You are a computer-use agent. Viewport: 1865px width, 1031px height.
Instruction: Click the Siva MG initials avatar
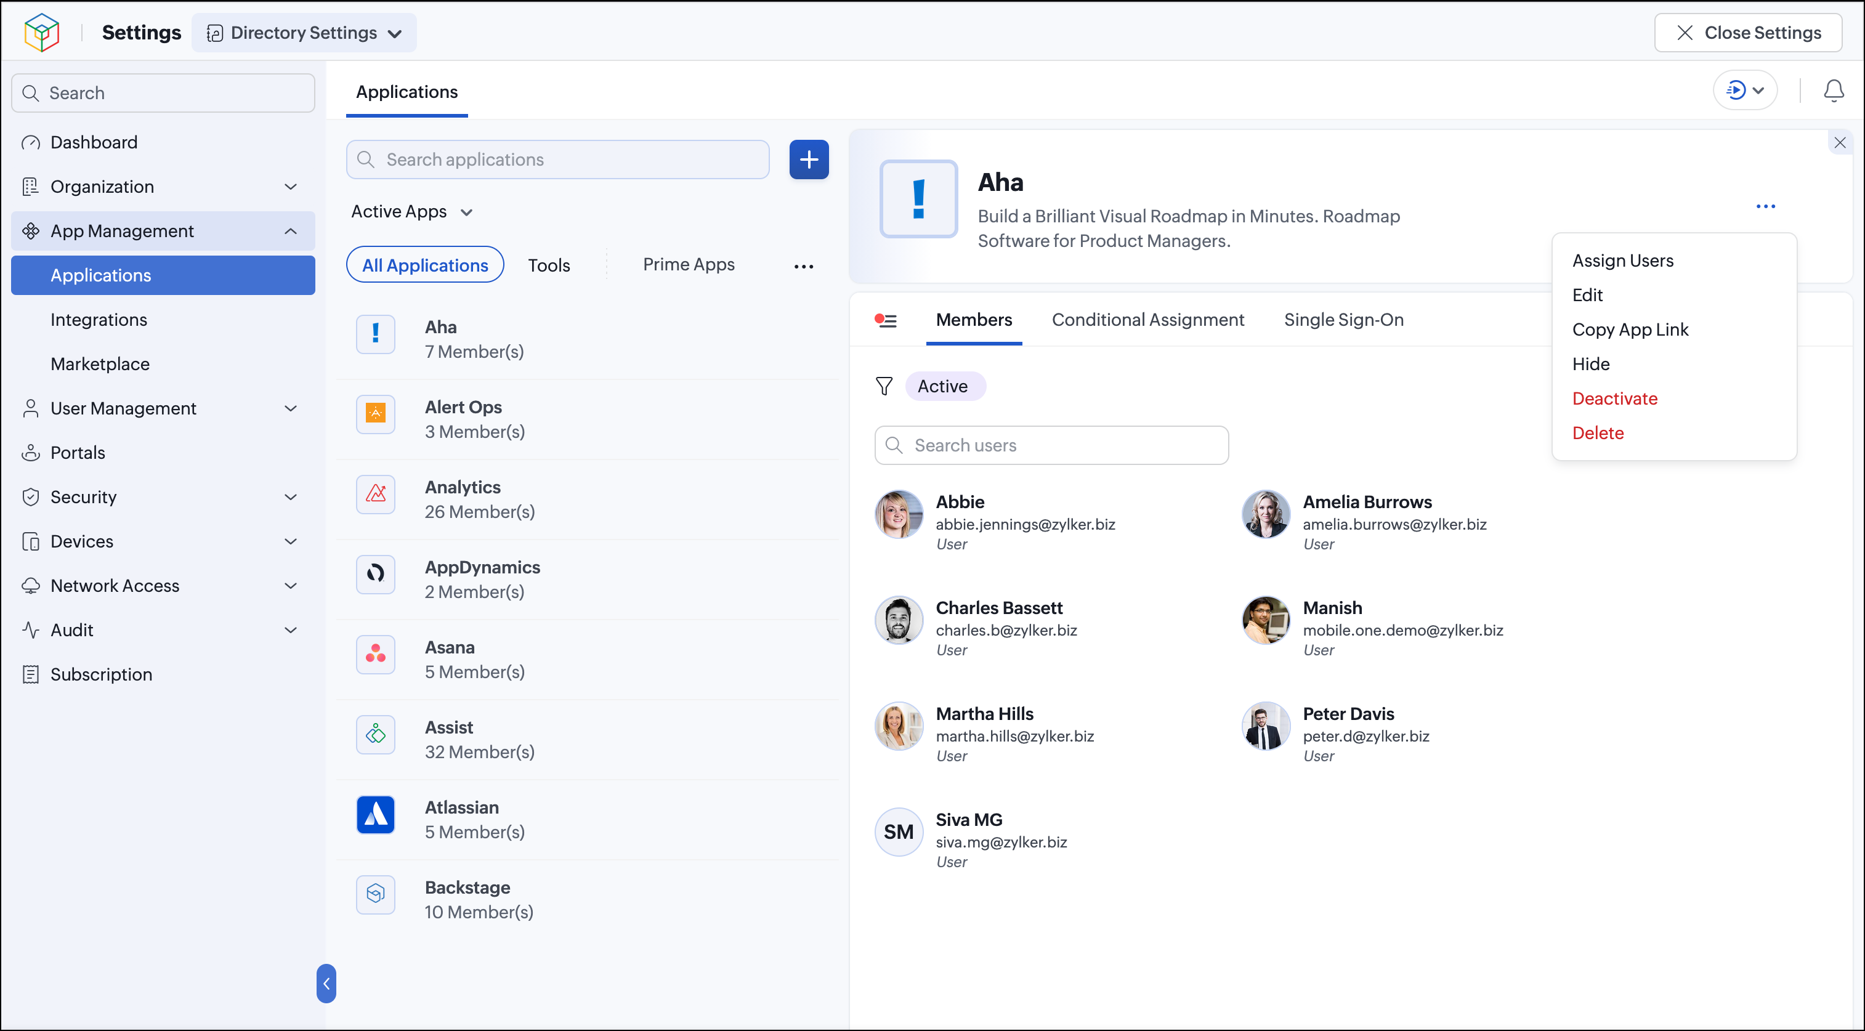click(899, 832)
